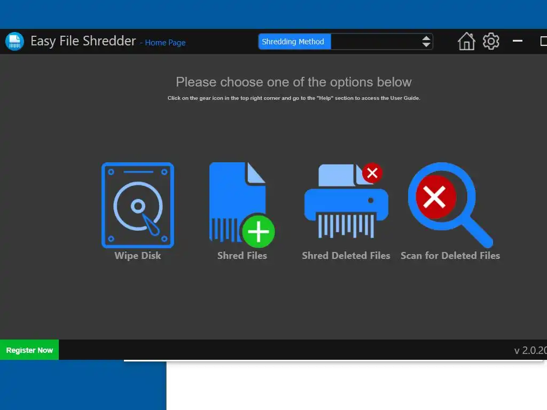Minimize the Easy File Shredder window
This screenshot has width=547, height=410.
pos(517,41)
